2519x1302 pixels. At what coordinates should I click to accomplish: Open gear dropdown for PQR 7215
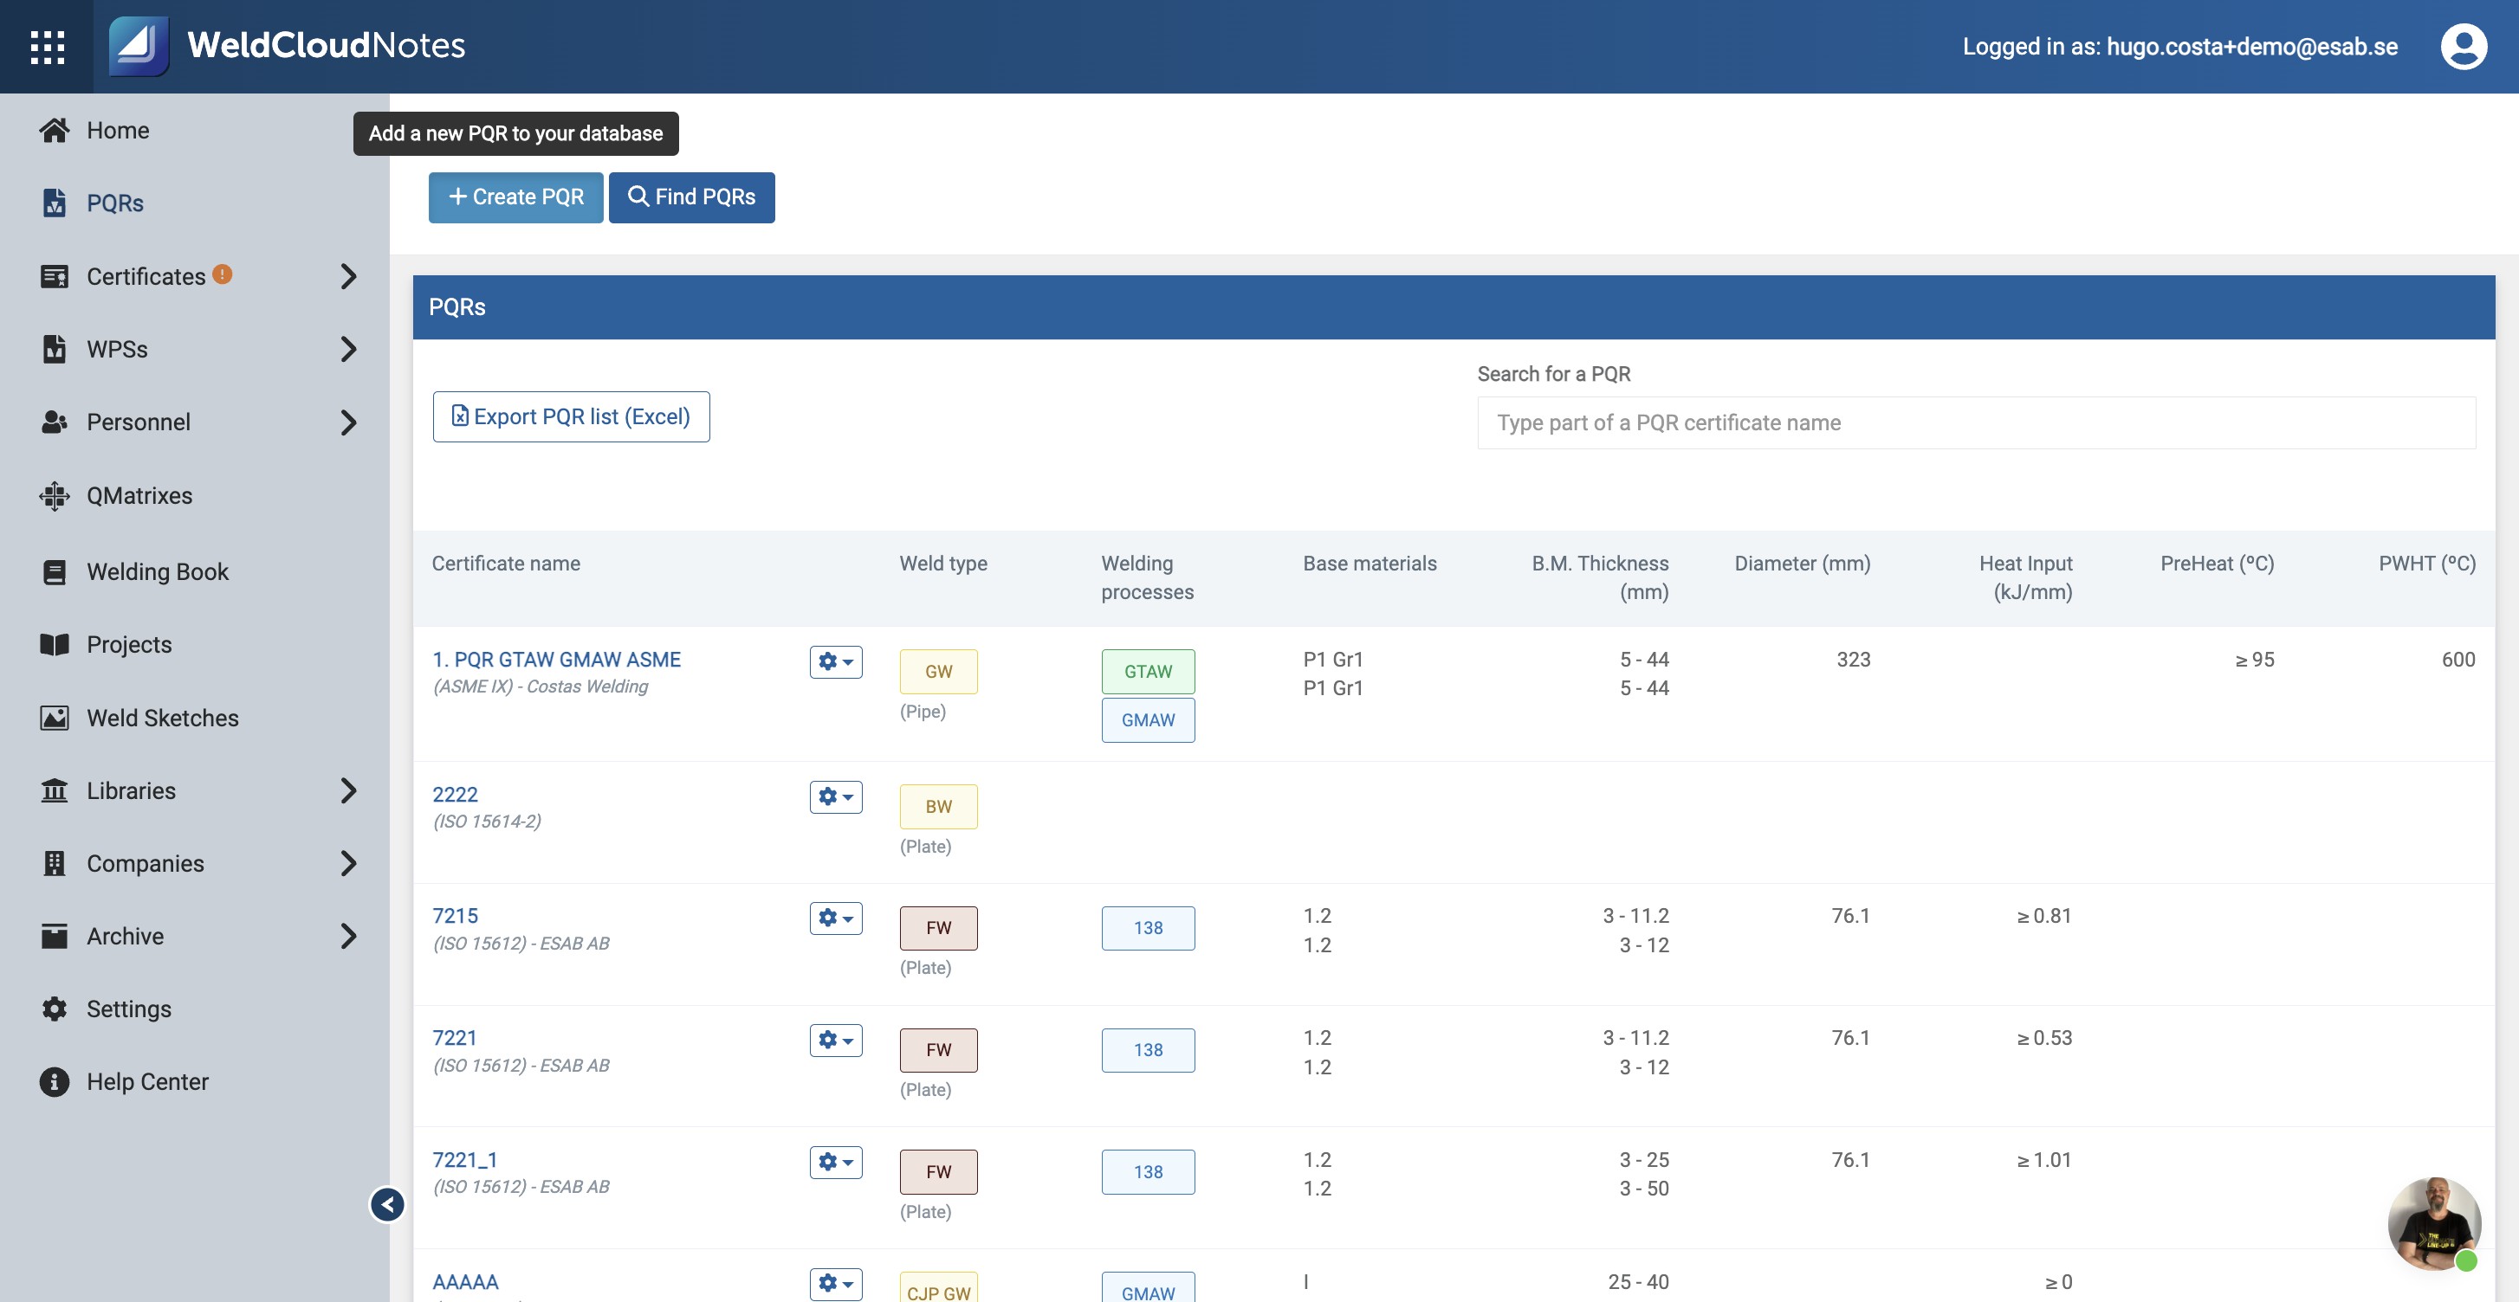(835, 918)
